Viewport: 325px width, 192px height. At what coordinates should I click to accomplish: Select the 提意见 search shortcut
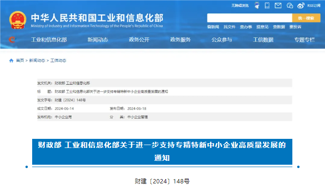coord(262,27)
